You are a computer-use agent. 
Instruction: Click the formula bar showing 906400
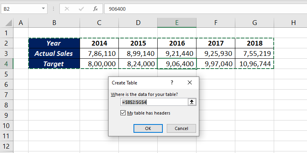pyautogui.click(x=206, y=9)
